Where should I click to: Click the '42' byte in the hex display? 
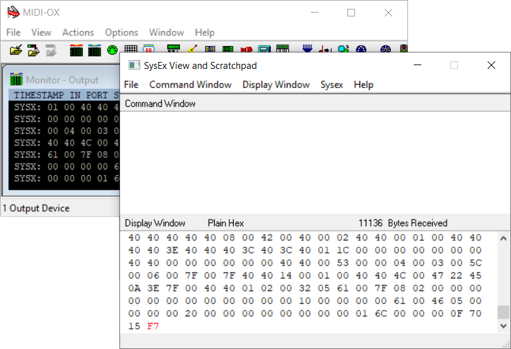click(x=267, y=238)
